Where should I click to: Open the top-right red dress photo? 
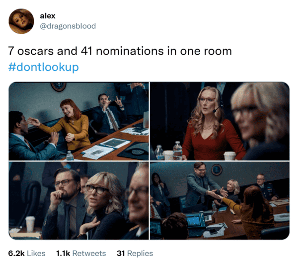pyautogui.click(x=220, y=121)
